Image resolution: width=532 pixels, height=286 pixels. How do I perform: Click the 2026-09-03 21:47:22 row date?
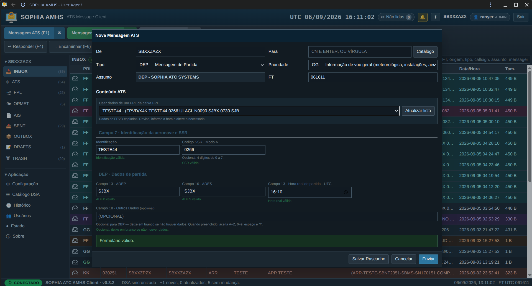(x=479, y=230)
